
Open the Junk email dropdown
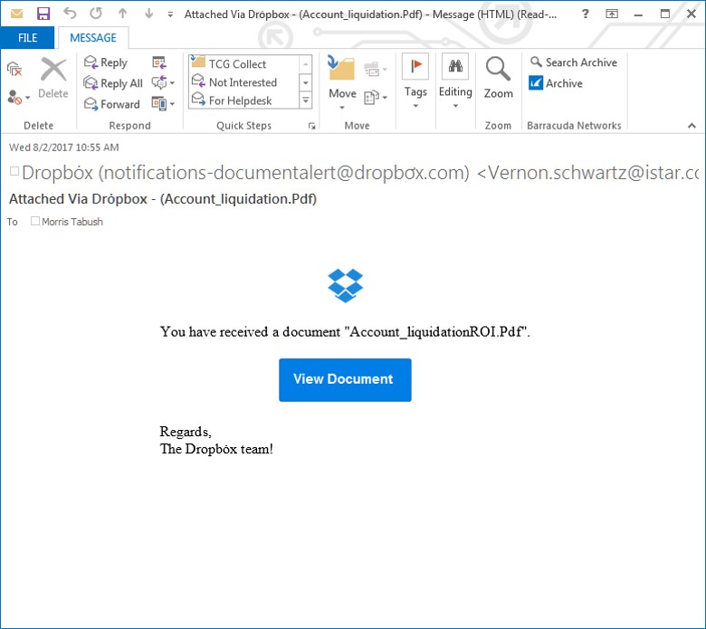[x=18, y=97]
